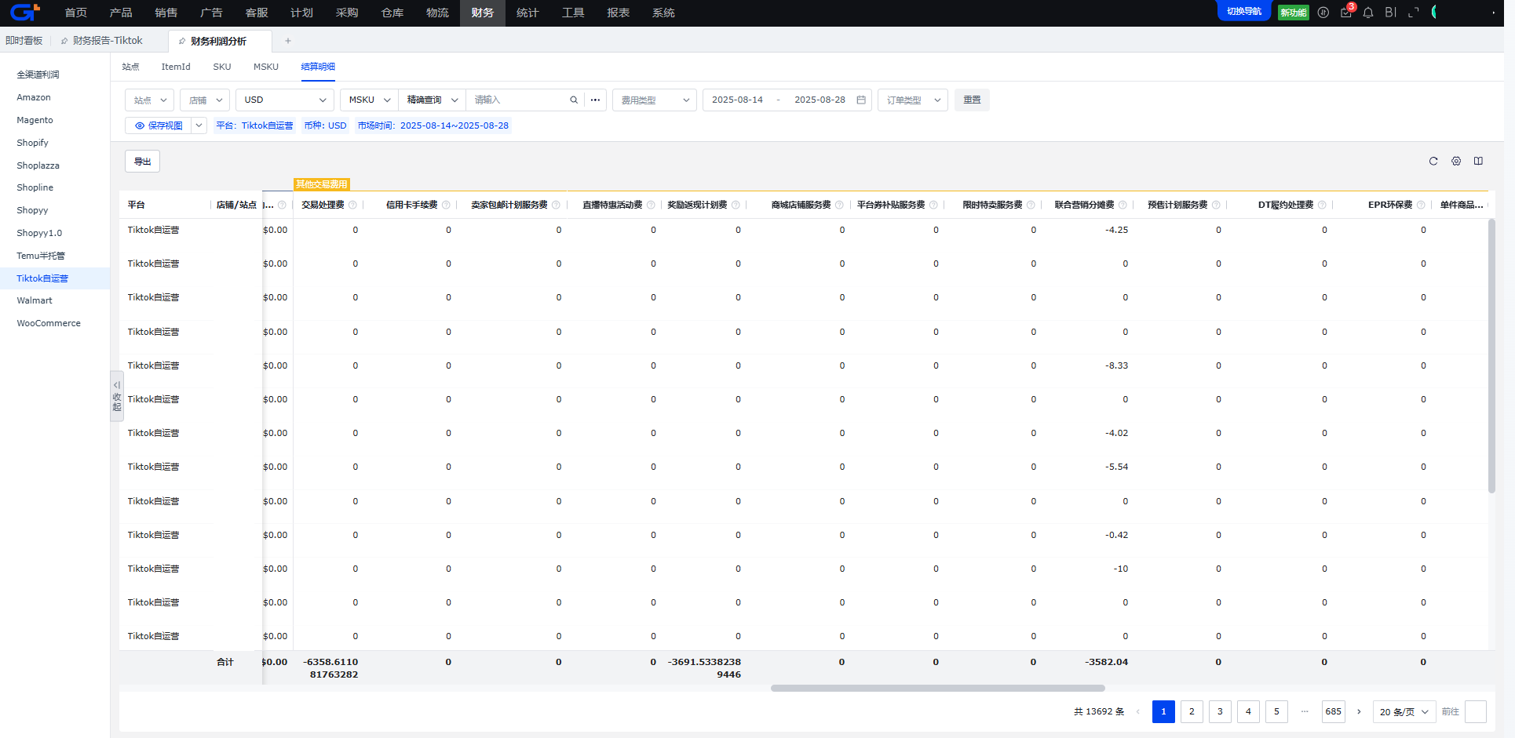Image resolution: width=1515 pixels, height=738 pixels.
Task: Open the 广告 top menu
Action: (211, 13)
